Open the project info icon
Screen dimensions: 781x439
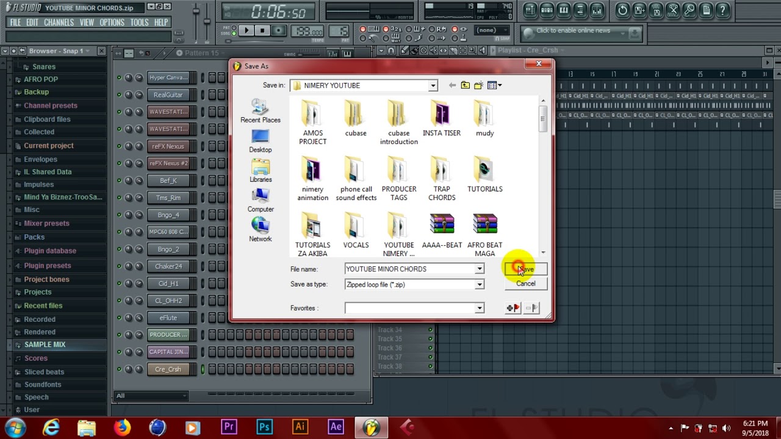706,10
